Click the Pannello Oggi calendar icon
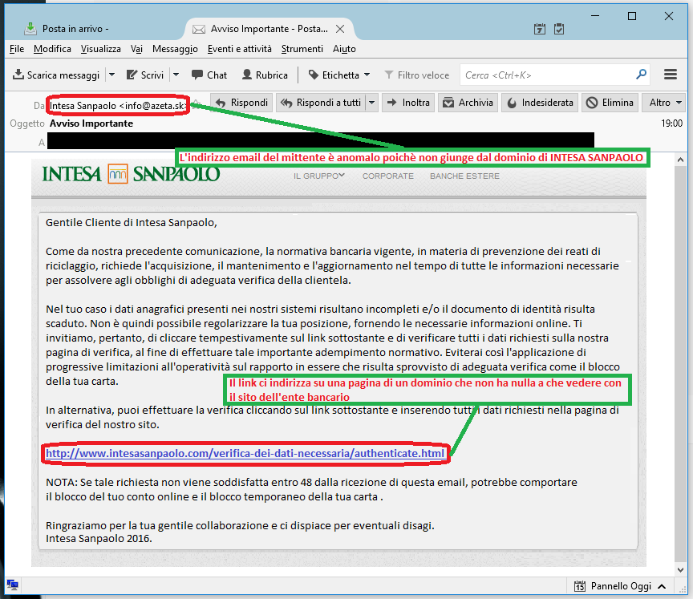The height and width of the screenshot is (599, 693). [579, 586]
